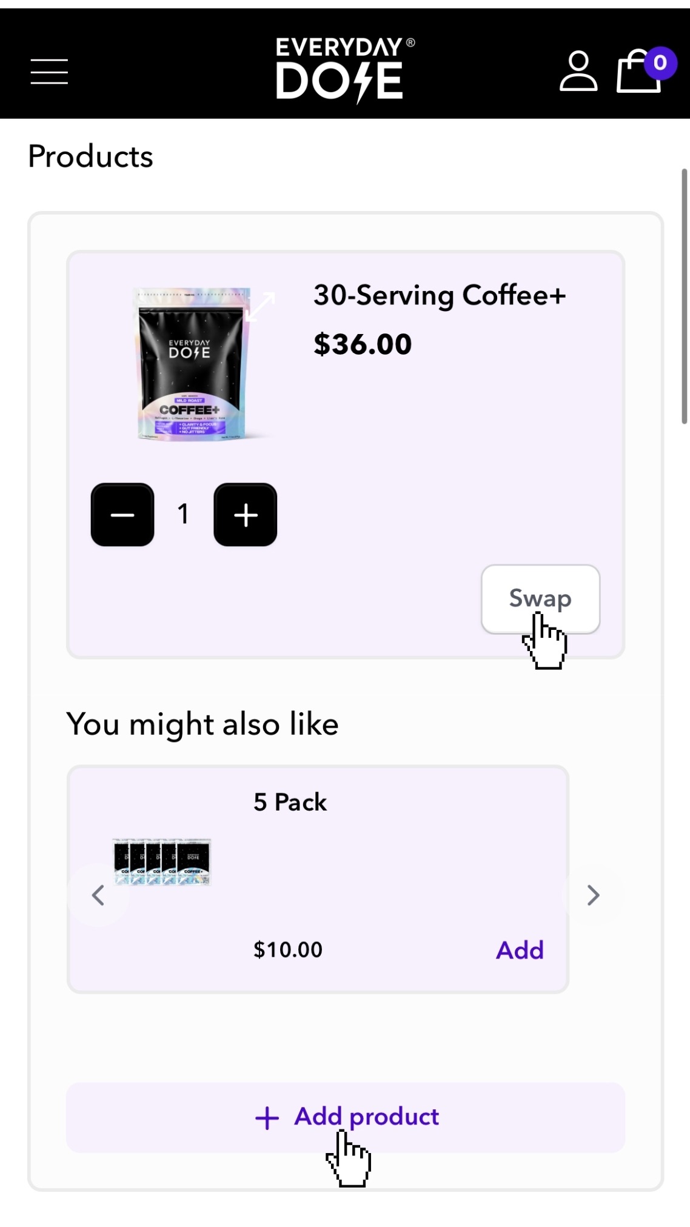Viewport: 690px width, 1227px height.
Task: Increase quantity with the plus button
Action: tap(246, 515)
